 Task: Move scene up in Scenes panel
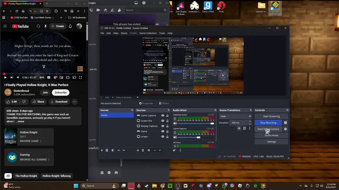pyautogui.click(x=119, y=150)
